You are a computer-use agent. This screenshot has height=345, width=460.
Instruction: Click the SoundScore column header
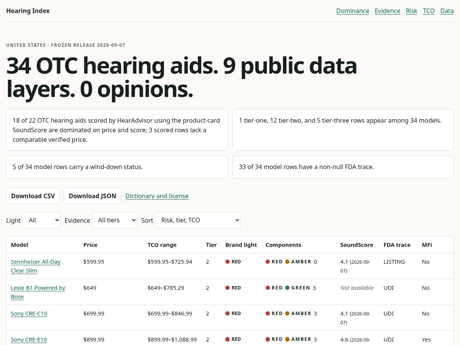(x=357, y=245)
